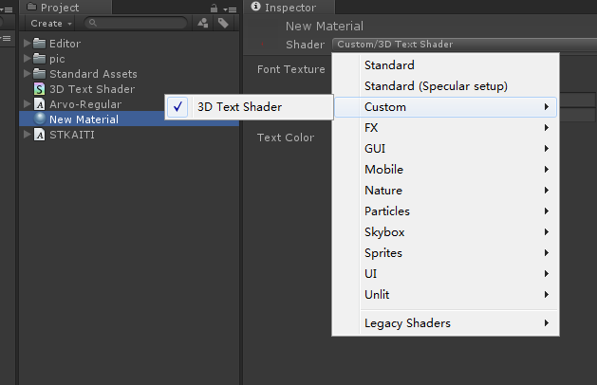Viewport: 597px width, 385px height.
Task: Toggle the Project panel lock icon
Action: point(214,8)
